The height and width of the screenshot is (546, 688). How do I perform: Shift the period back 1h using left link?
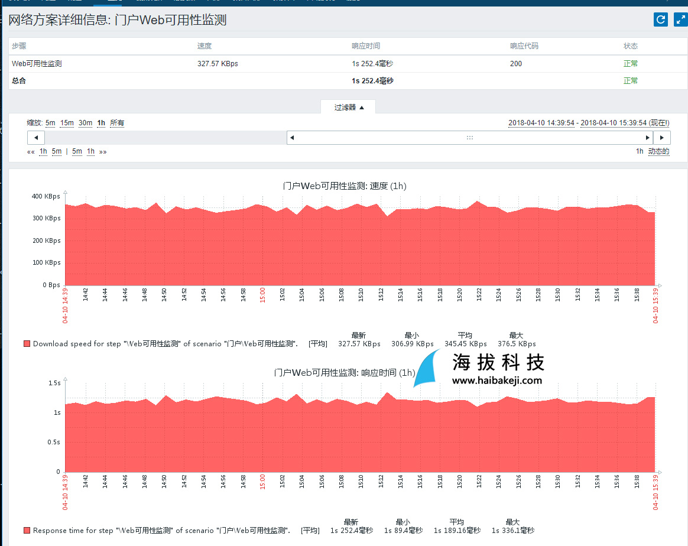(x=43, y=152)
